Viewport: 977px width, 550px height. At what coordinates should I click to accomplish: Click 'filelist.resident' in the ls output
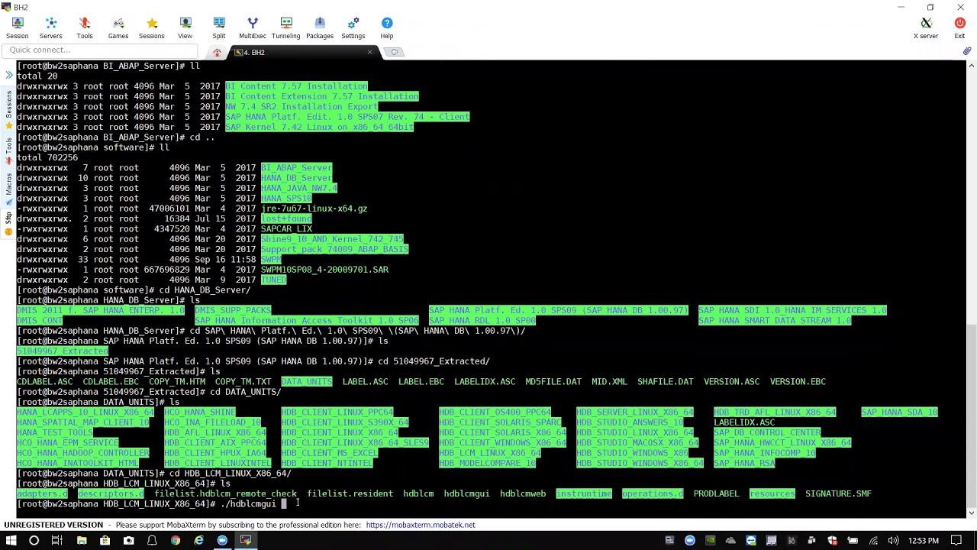click(350, 494)
